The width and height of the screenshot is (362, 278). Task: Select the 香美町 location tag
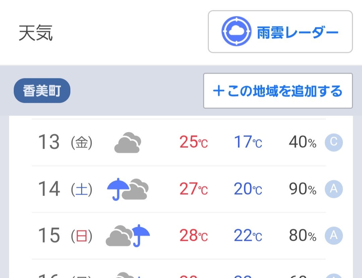point(42,90)
